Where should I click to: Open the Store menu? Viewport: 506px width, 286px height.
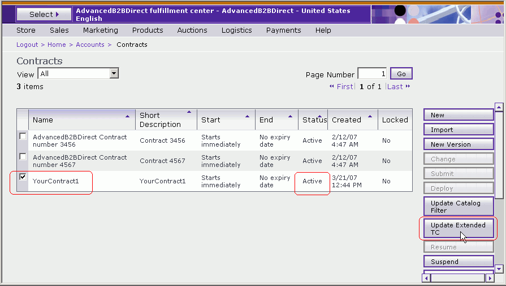26,30
